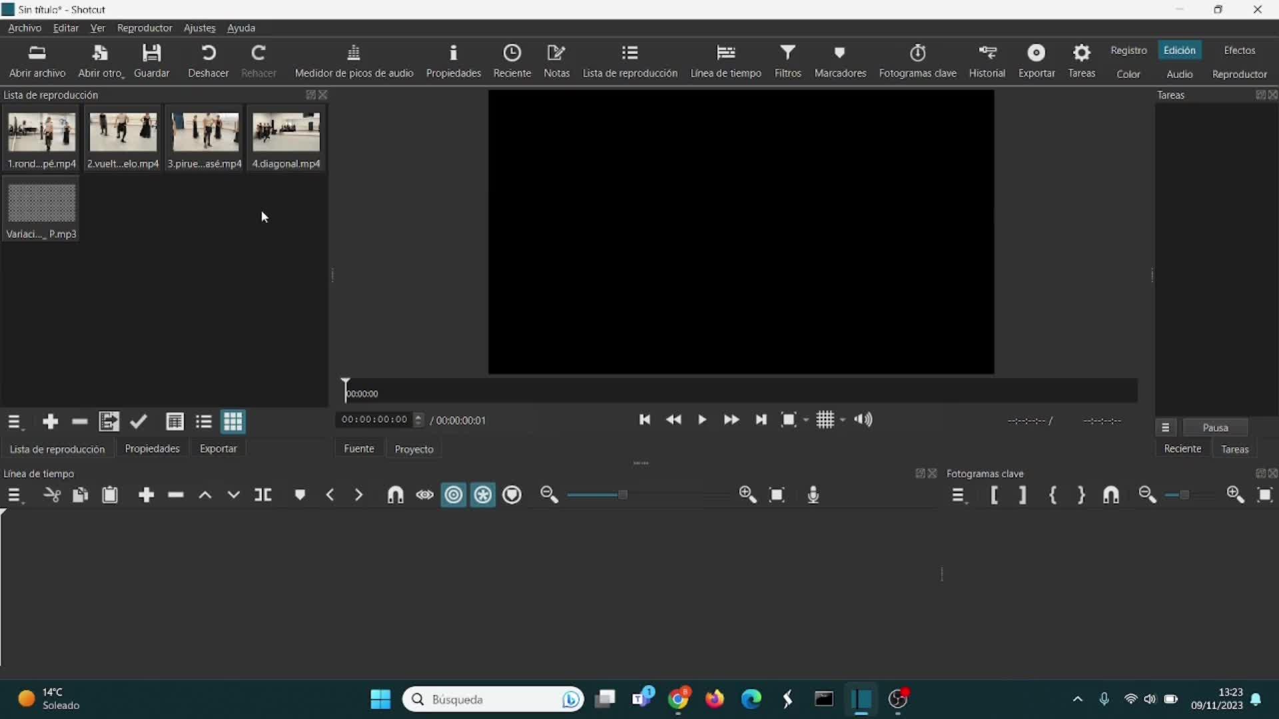Image resolution: width=1279 pixels, height=719 pixels.
Task: Adjust the timeline zoom slider
Action: click(623, 495)
